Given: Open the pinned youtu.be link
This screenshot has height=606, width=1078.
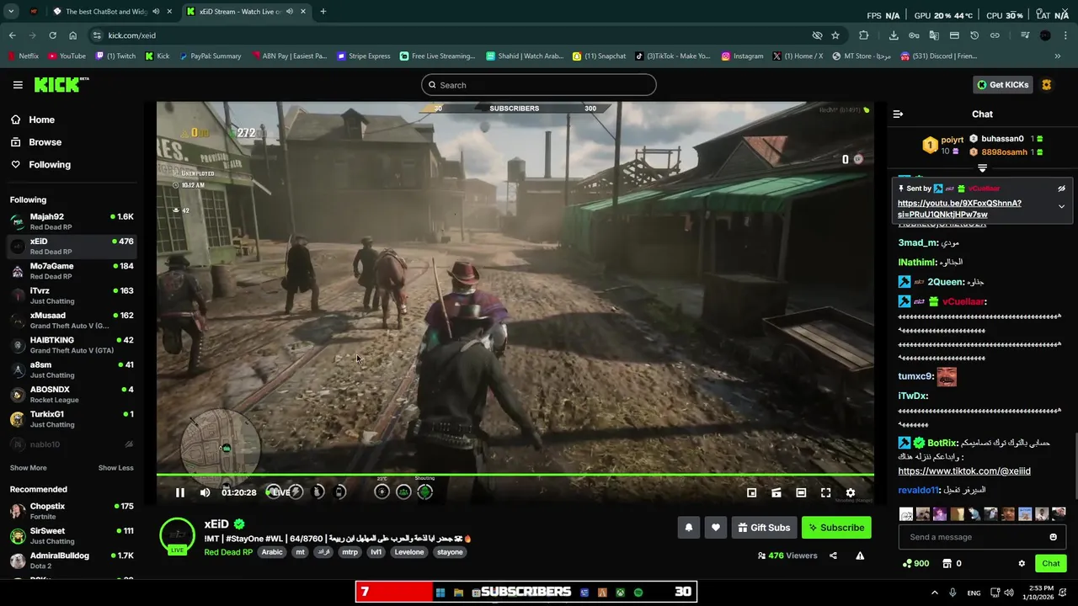Looking at the screenshot, I should pyautogui.click(x=959, y=209).
